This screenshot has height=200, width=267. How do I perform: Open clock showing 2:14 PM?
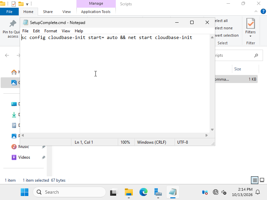242,192
